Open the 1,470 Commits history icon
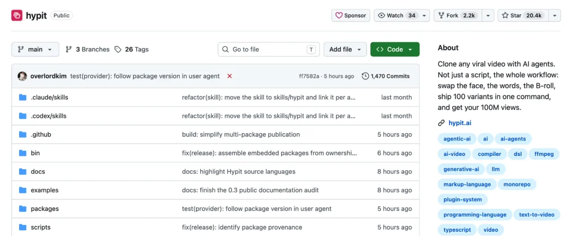Viewport: 572px width, 236px height. pos(365,76)
